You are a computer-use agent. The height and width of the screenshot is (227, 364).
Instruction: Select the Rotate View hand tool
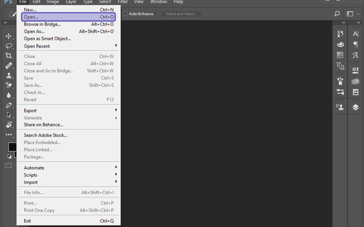tap(9, 124)
